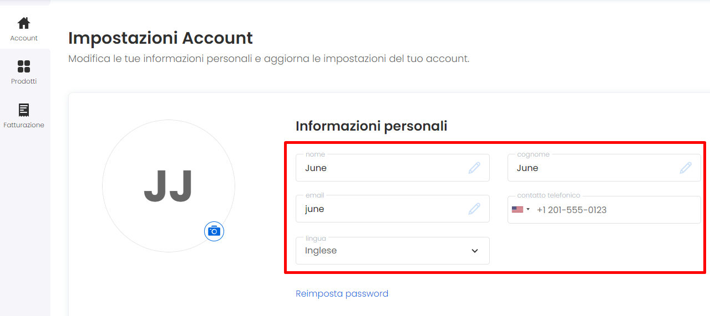Click the nome field containing June
This screenshot has height=316, width=710.
click(x=393, y=168)
